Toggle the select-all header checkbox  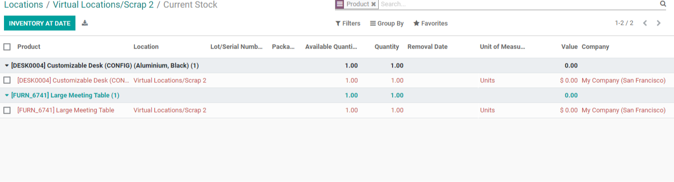coord(7,47)
